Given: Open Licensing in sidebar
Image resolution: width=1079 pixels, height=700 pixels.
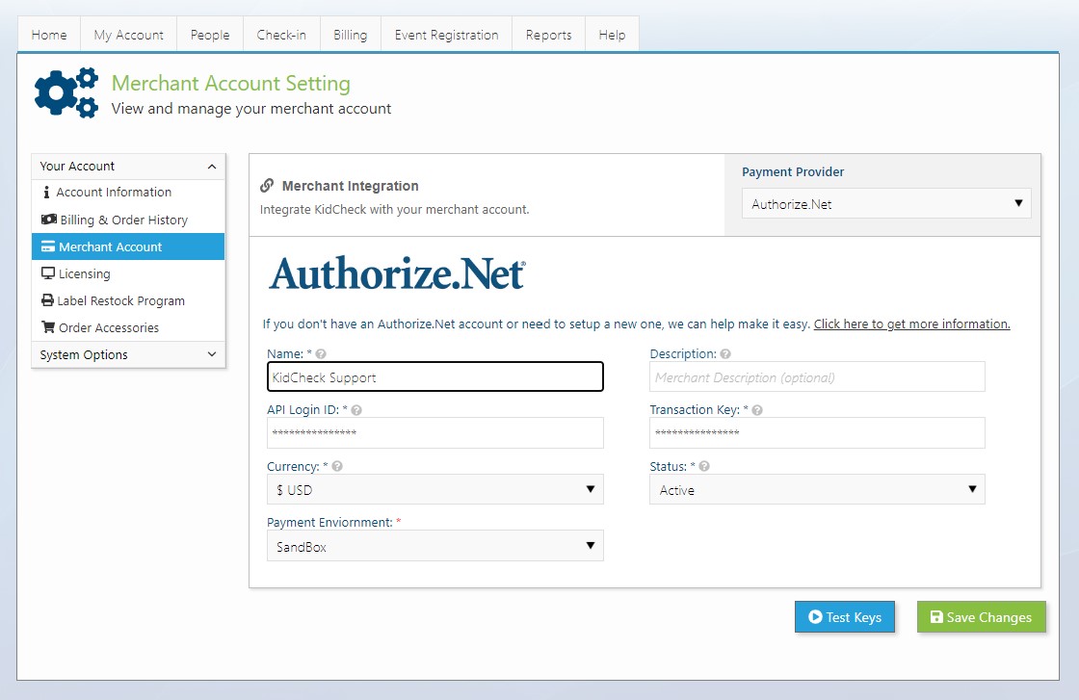Looking at the screenshot, I should pos(128,273).
